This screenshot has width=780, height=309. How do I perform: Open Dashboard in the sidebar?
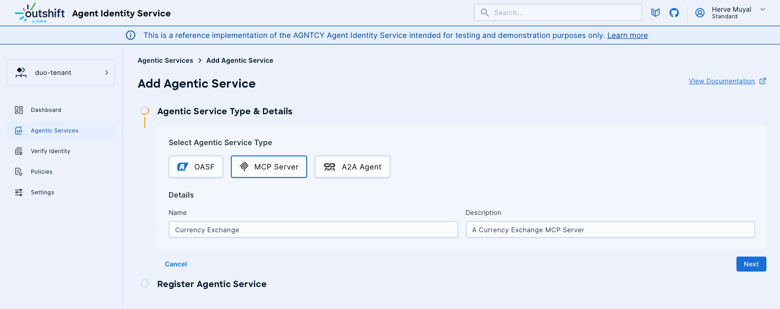pos(61,110)
